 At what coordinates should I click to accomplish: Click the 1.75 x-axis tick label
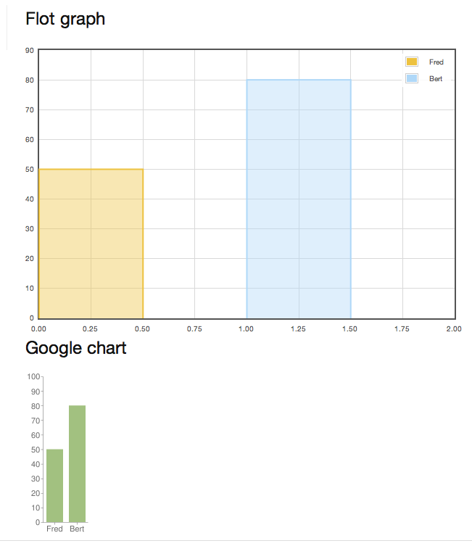[402, 328]
